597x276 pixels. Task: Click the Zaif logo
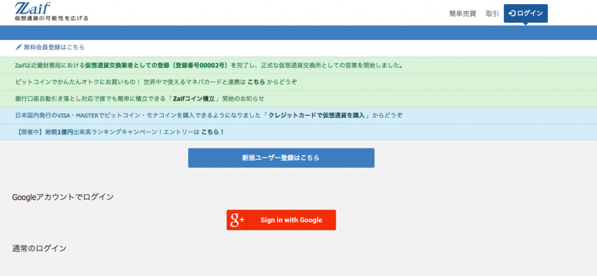tap(32, 8)
